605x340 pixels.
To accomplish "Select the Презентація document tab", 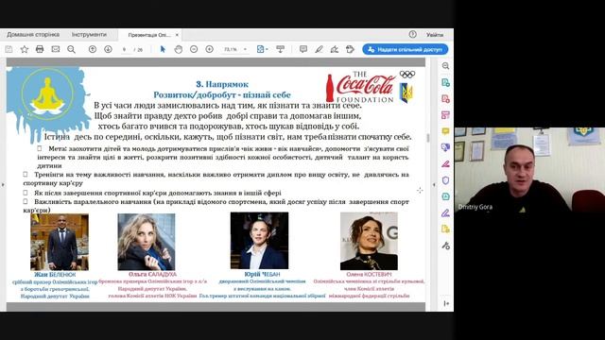I will click(x=149, y=35).
